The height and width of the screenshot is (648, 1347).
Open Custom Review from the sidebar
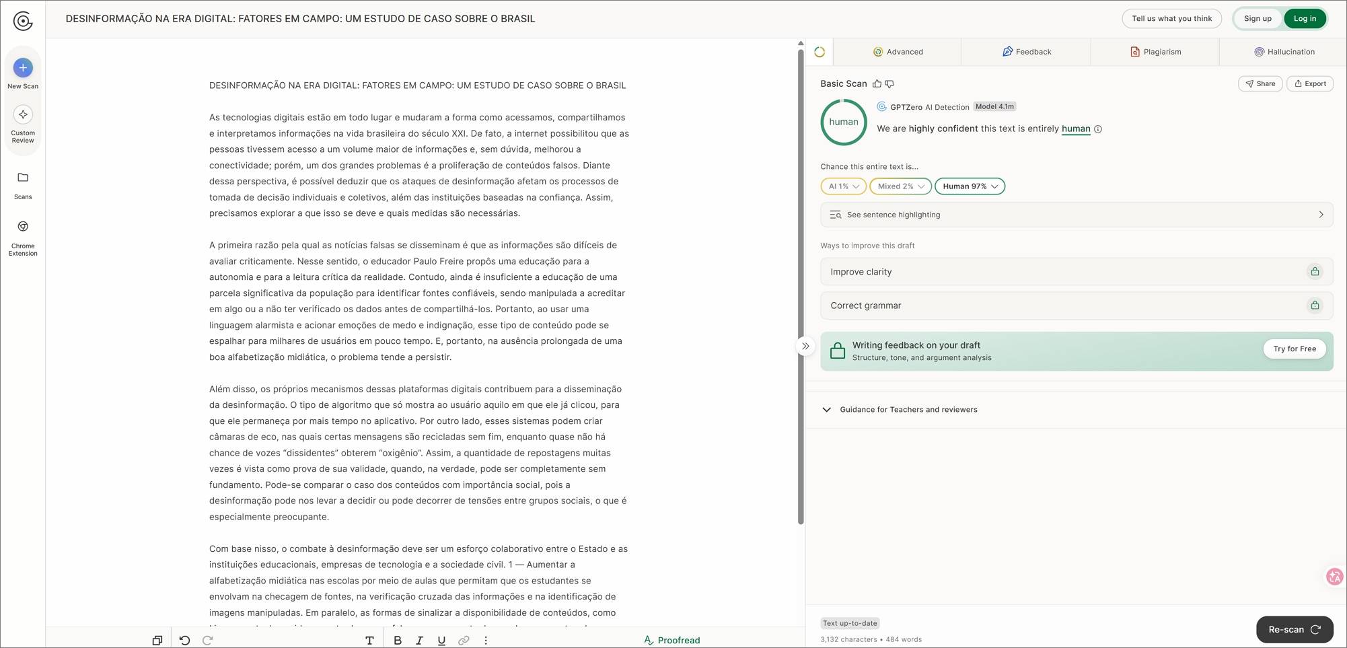23,125
